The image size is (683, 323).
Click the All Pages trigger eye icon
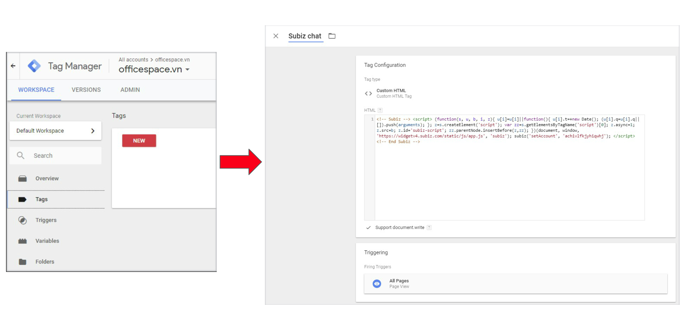coord(377,283)
